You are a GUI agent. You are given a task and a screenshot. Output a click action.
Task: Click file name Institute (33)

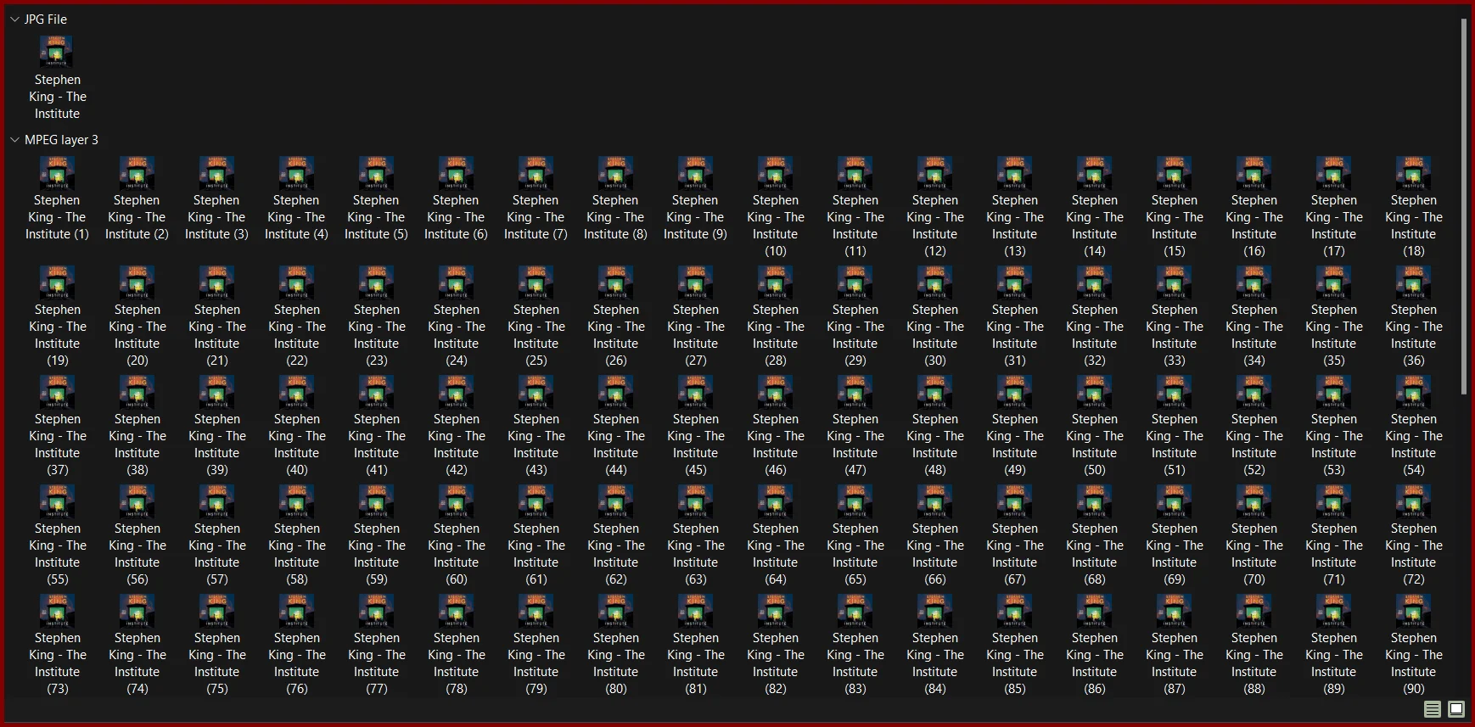coord(1174,335)
